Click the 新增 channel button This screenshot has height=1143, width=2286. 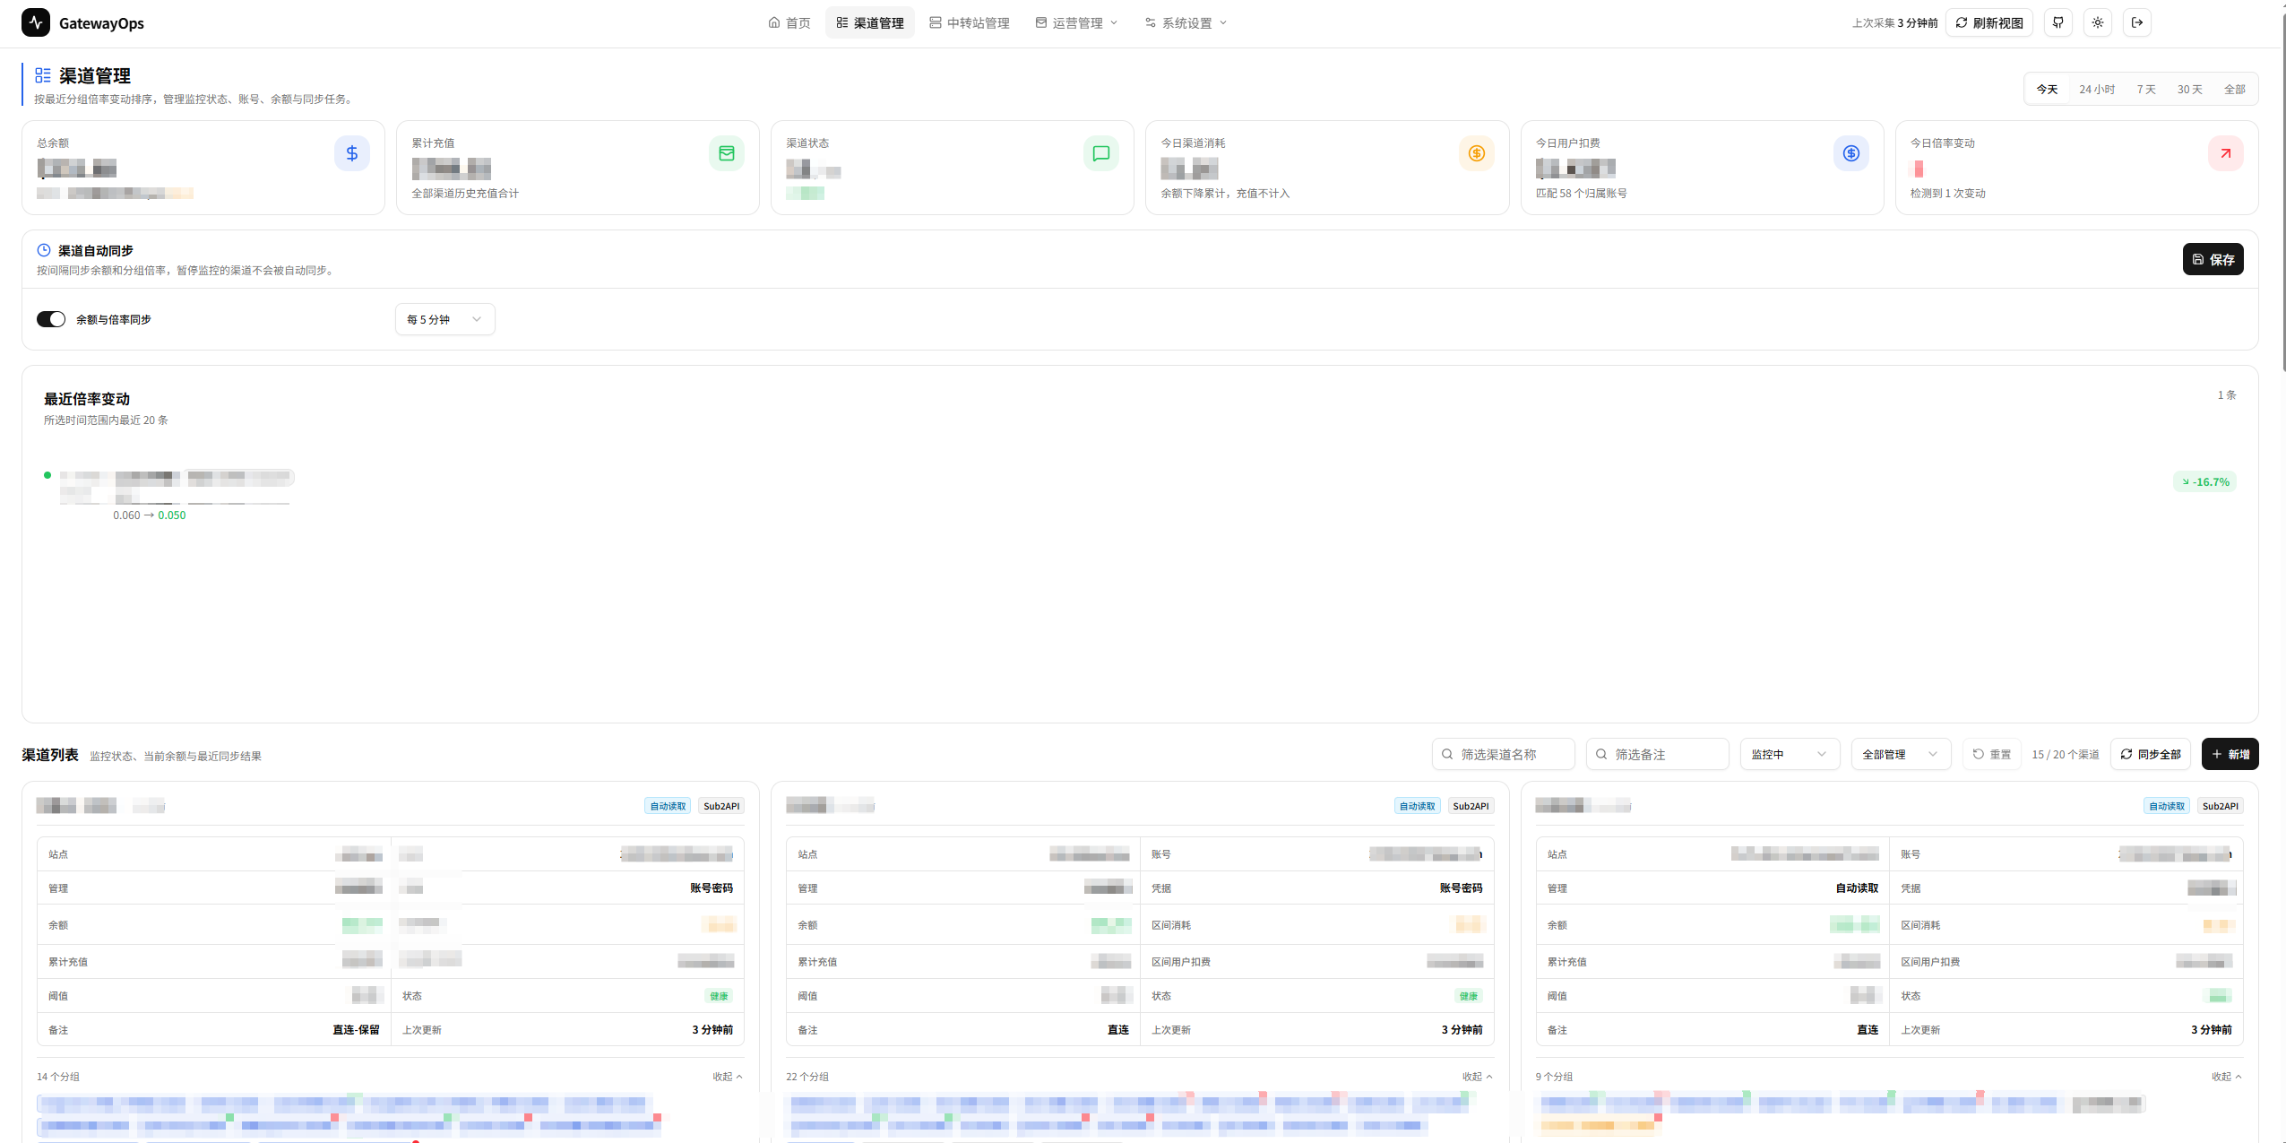tap(2230, 754)
